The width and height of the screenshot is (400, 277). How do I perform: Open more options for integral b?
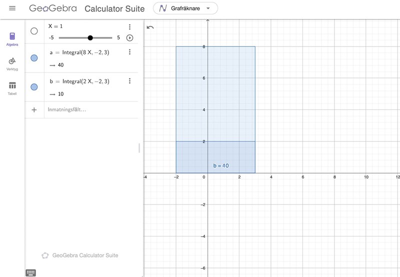pyautogui.click(x=129, y=81)
